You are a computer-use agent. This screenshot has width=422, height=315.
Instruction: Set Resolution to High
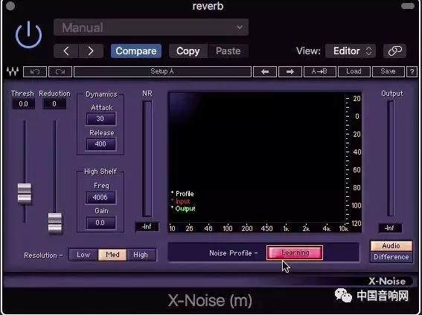tap(141, 255)
